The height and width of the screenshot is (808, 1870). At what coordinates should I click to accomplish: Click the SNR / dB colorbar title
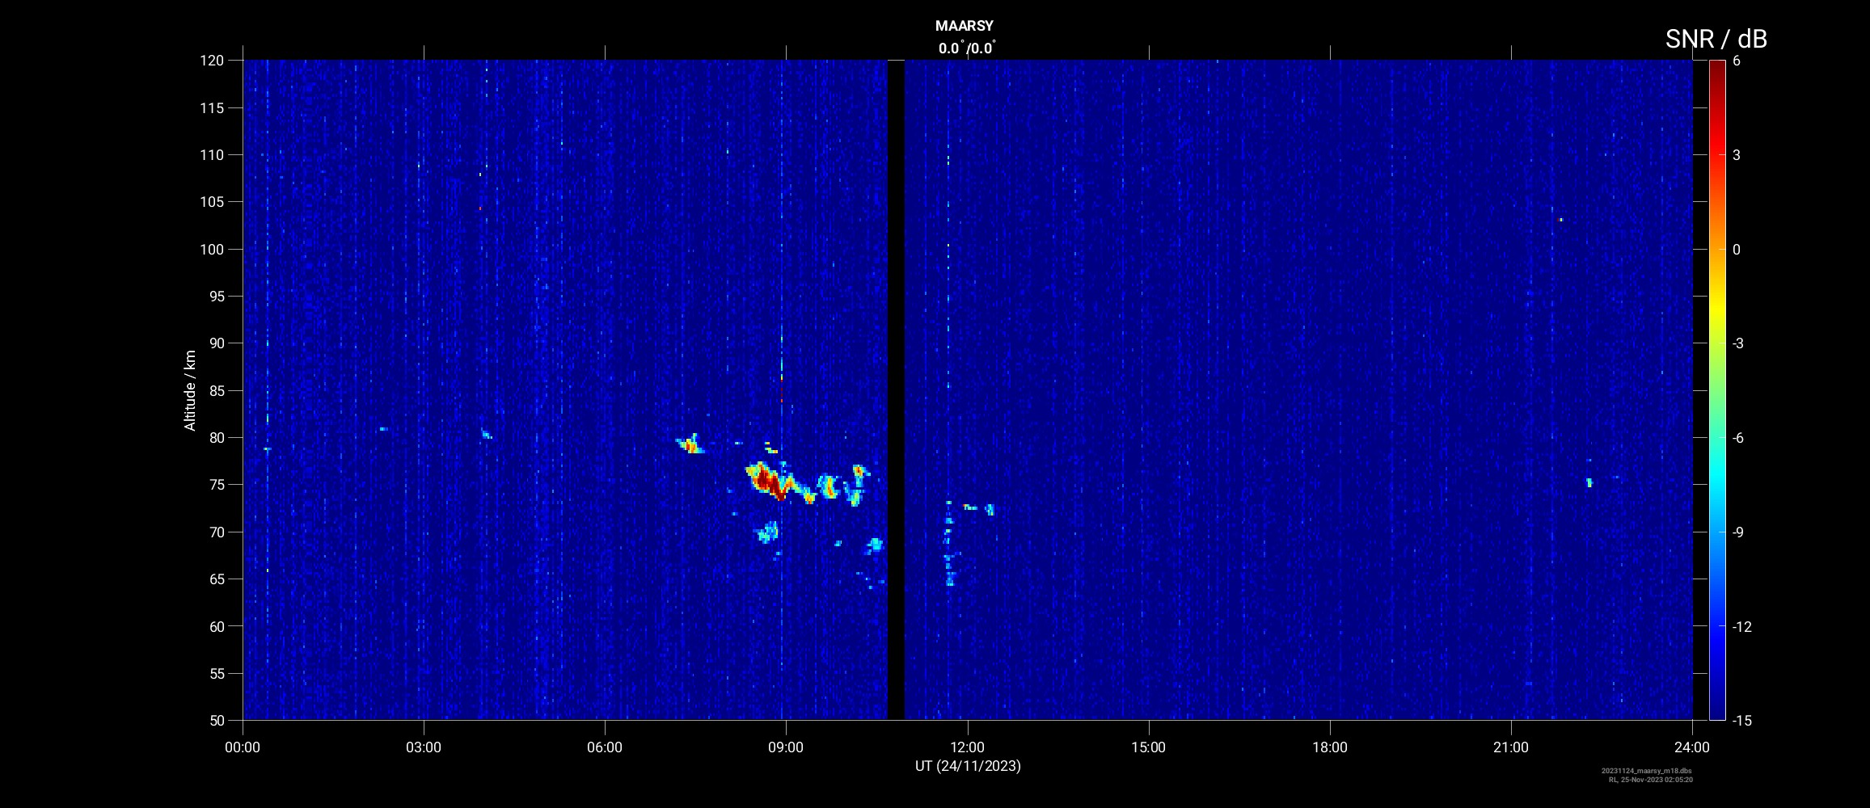tap(1716, 39)
